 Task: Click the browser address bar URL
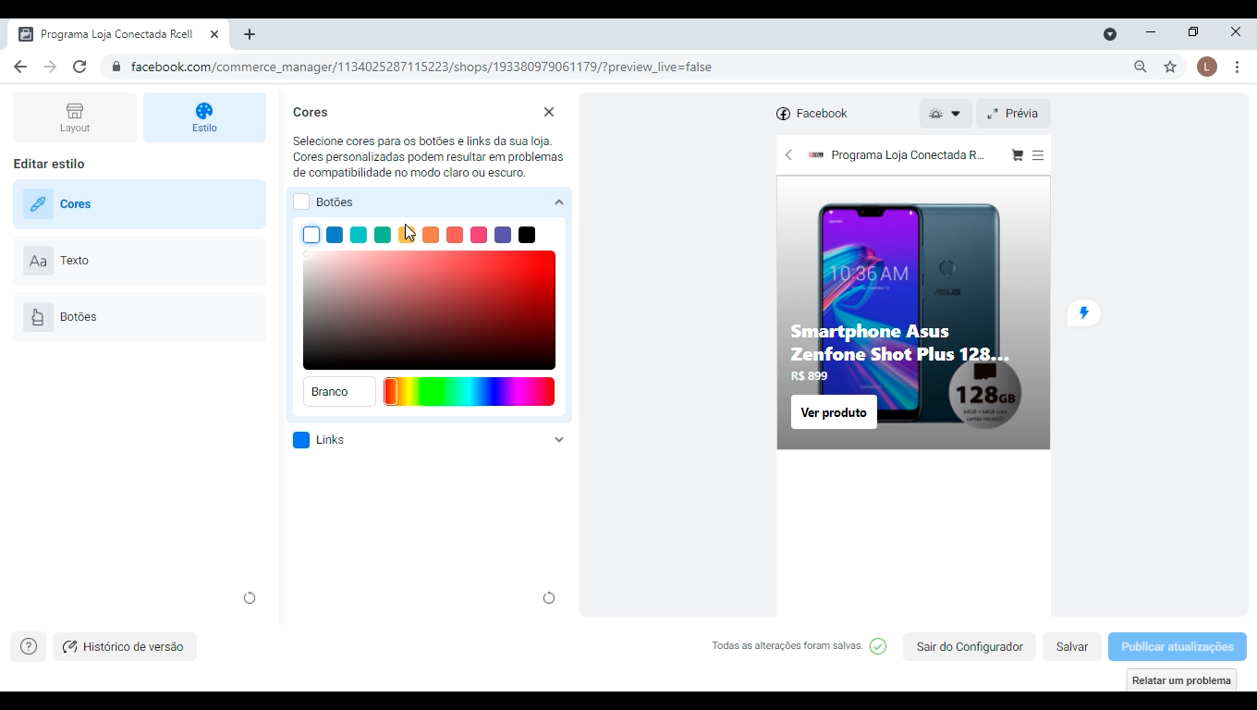point(421,67)
